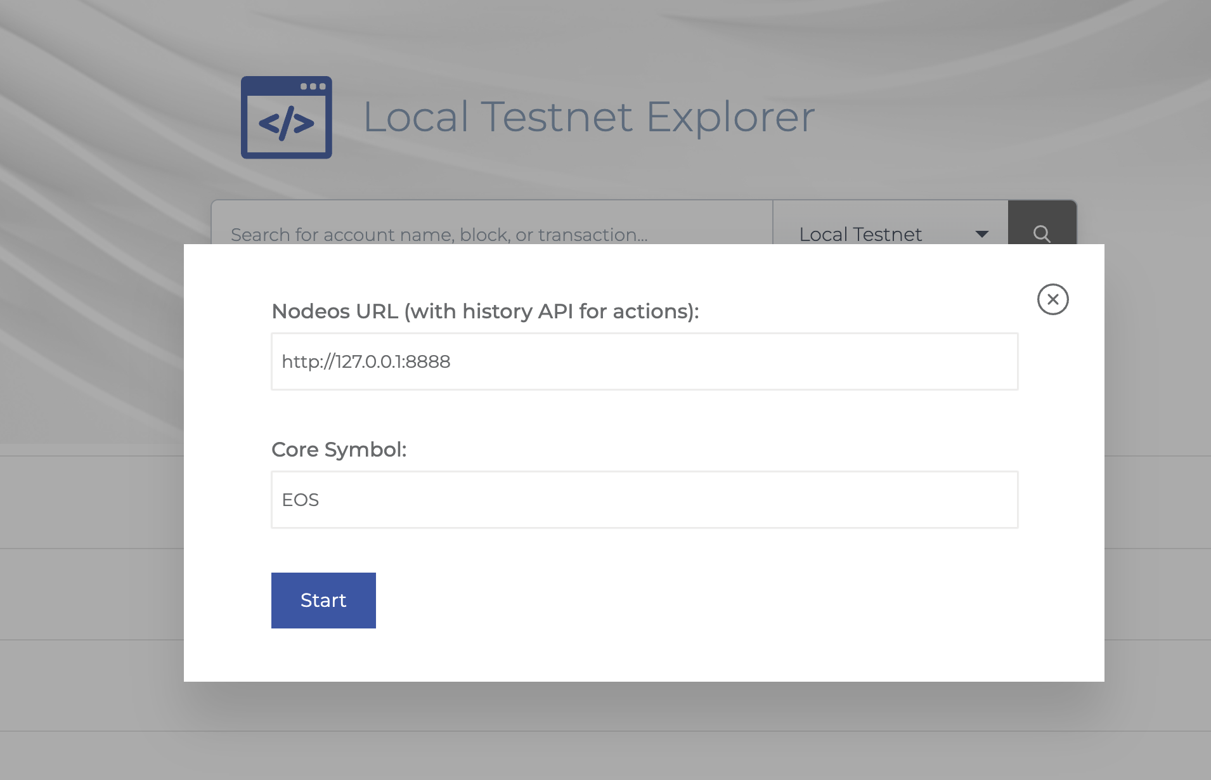Click the code-window explorer logo icon
The width and height of the screenshot is (1211, 780).
287,117
